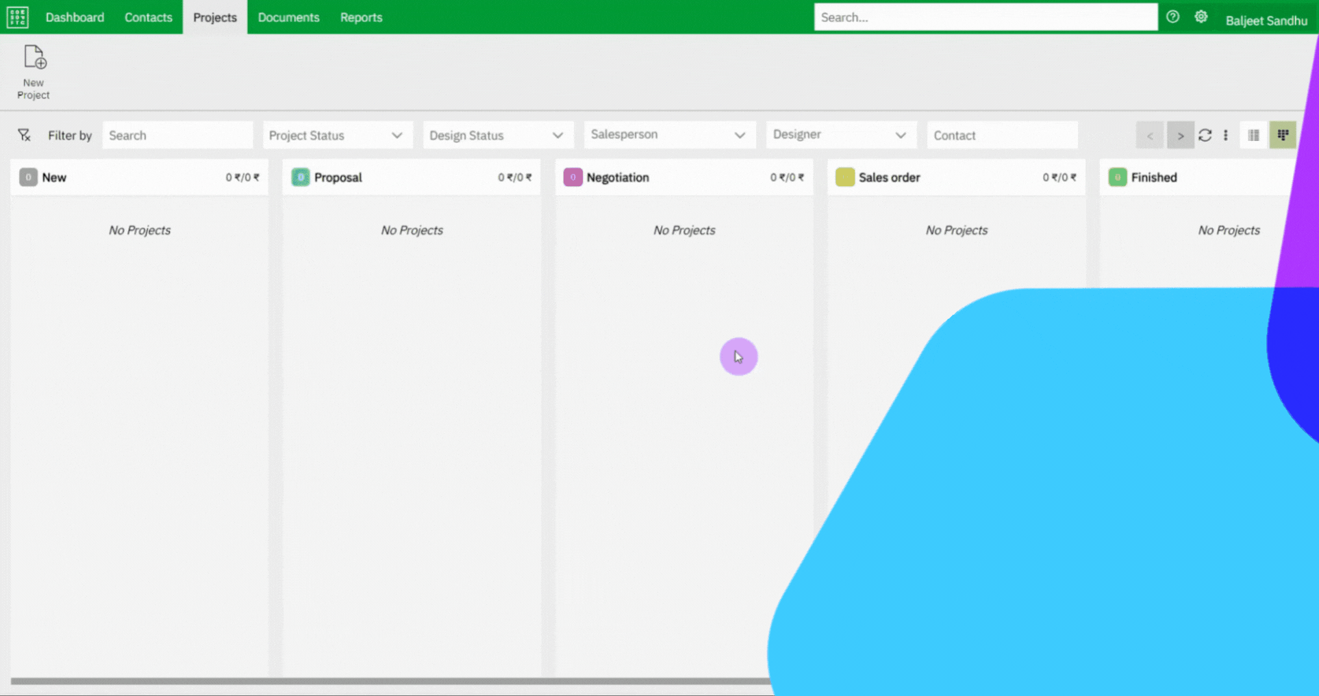Go to the Dashboard

(75, 17)
